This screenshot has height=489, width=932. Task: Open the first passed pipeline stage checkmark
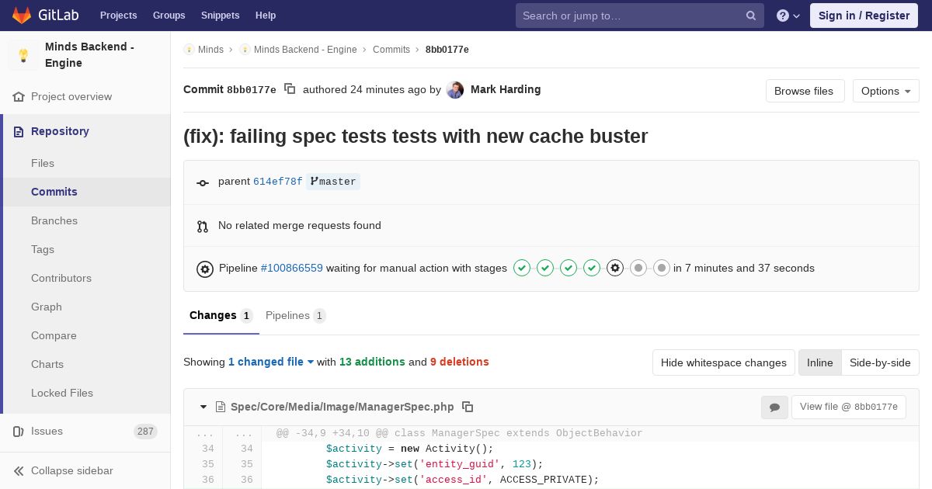522,268
